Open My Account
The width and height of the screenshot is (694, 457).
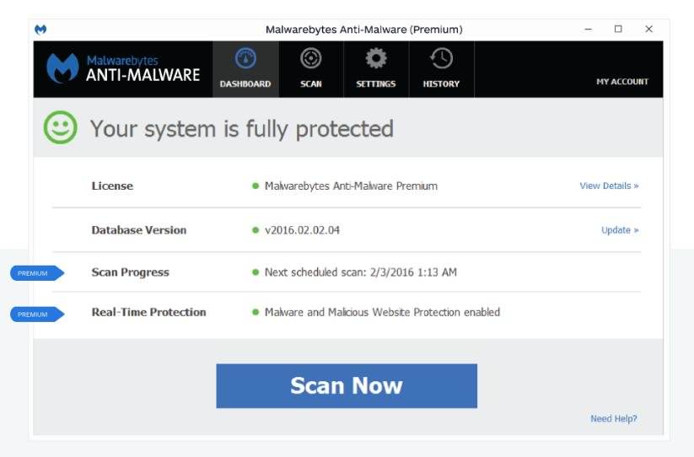[x=621, y=82]
